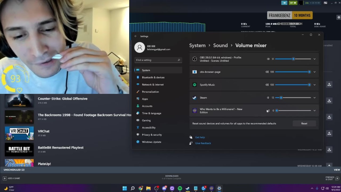Open OBS Studio from taskbar

coord(156,188)
